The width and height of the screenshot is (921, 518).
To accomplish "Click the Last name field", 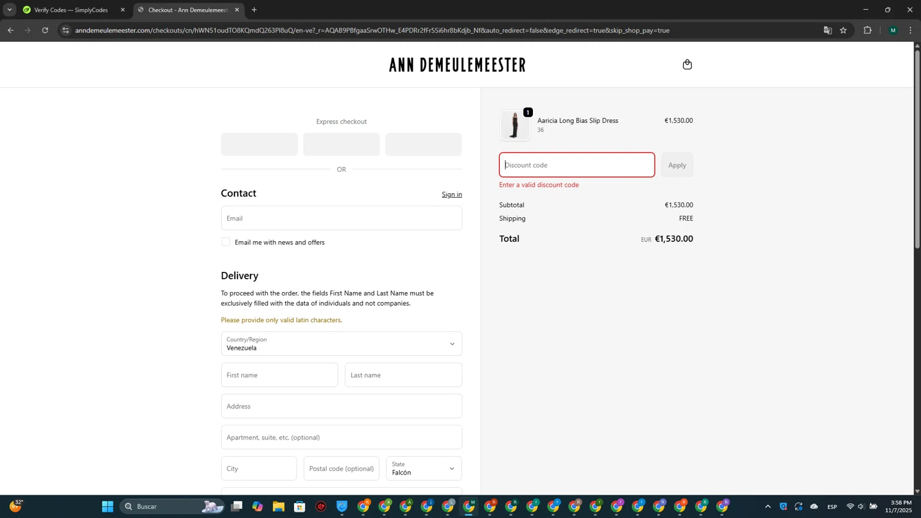I will point(403,375).
